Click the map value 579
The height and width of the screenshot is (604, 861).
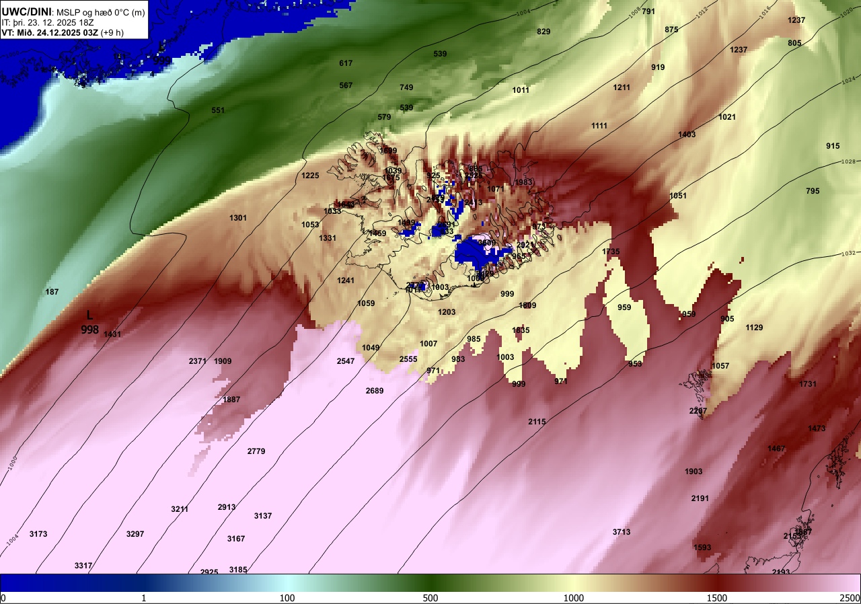click(x=384, y=117)
